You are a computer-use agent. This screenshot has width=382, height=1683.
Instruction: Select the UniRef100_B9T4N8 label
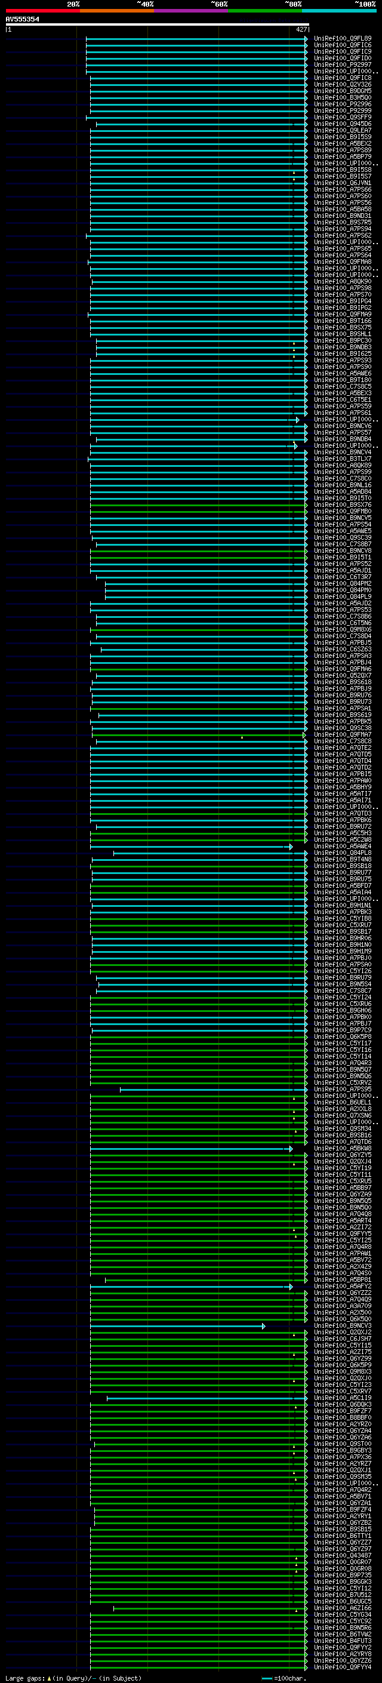342,859
